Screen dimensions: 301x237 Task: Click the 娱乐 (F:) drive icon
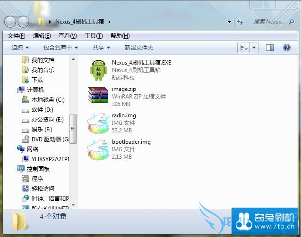click(26, 131)
